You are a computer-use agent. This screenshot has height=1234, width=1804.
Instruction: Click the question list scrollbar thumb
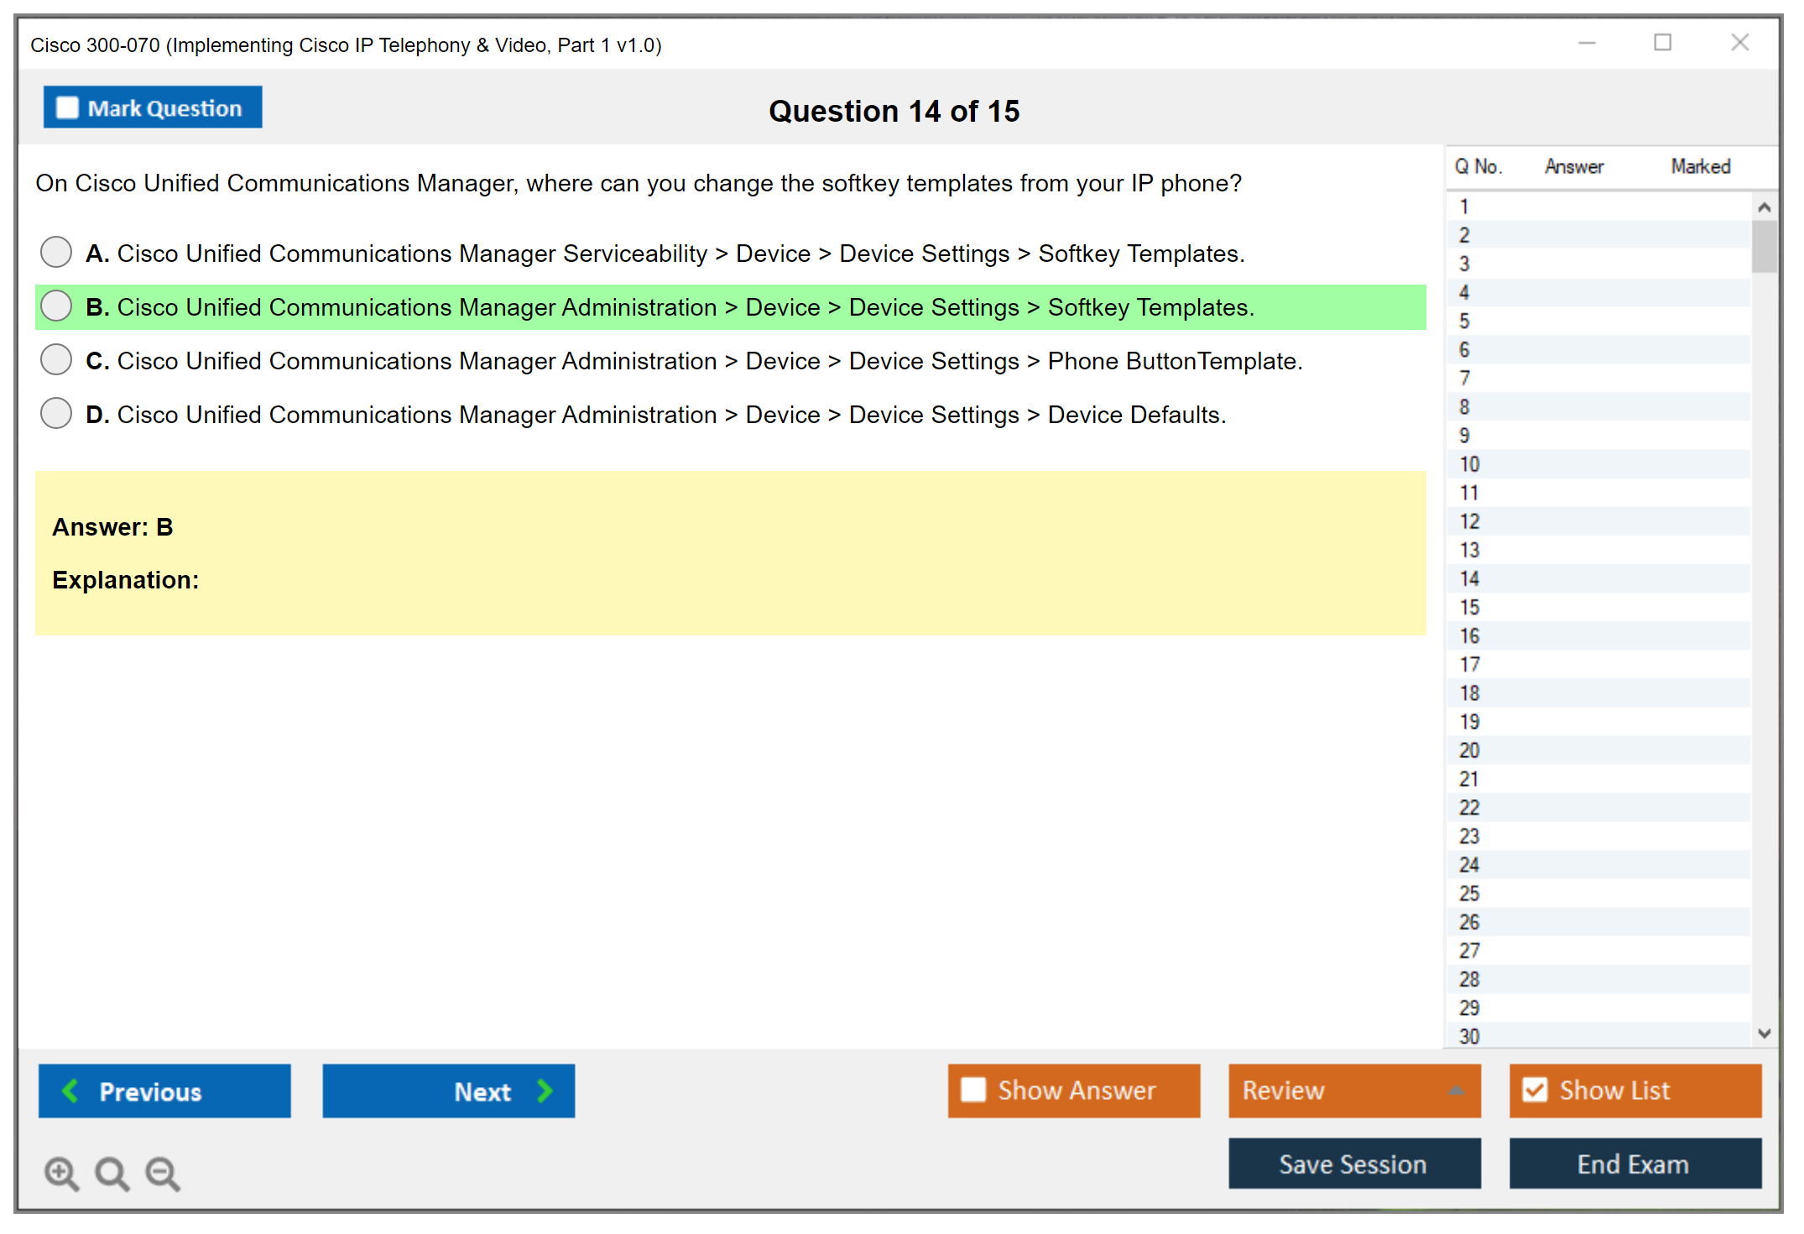[x=1764, y=245]
